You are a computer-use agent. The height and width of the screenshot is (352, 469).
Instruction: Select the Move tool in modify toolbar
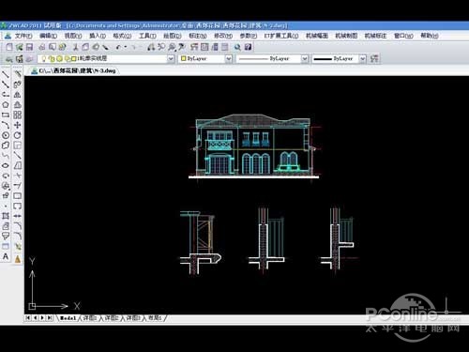coord(18,125)
